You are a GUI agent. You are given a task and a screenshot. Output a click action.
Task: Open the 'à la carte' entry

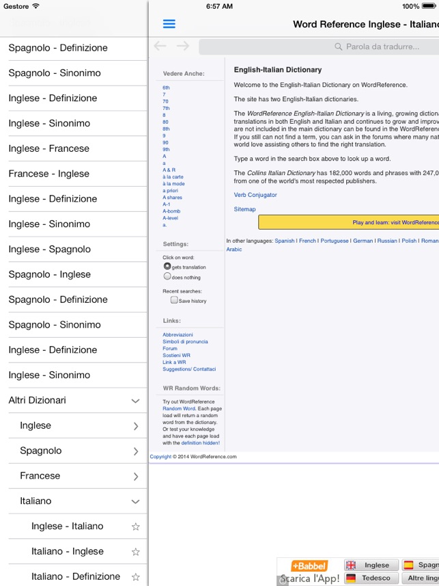pyautogui.click(x=173, y=177)
